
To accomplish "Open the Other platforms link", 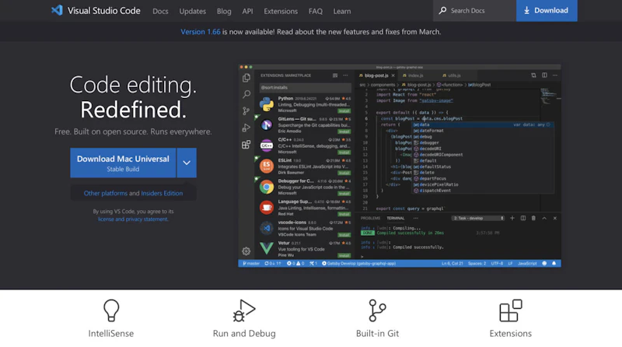I will coord(106,194).
